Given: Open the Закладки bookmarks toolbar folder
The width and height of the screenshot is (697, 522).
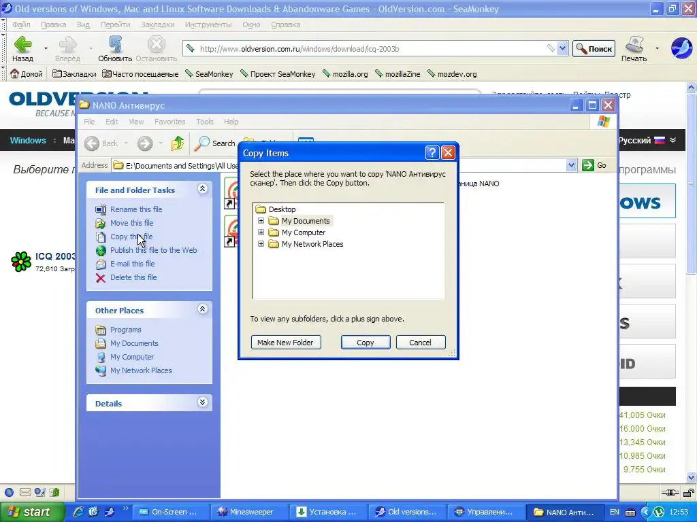Looking at the screenshot, I should tap(74, 73).
